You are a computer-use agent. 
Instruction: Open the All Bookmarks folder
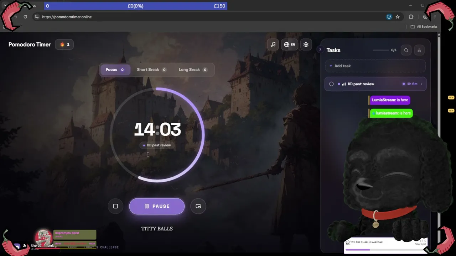pyautogui.click(x=424, y=27)
